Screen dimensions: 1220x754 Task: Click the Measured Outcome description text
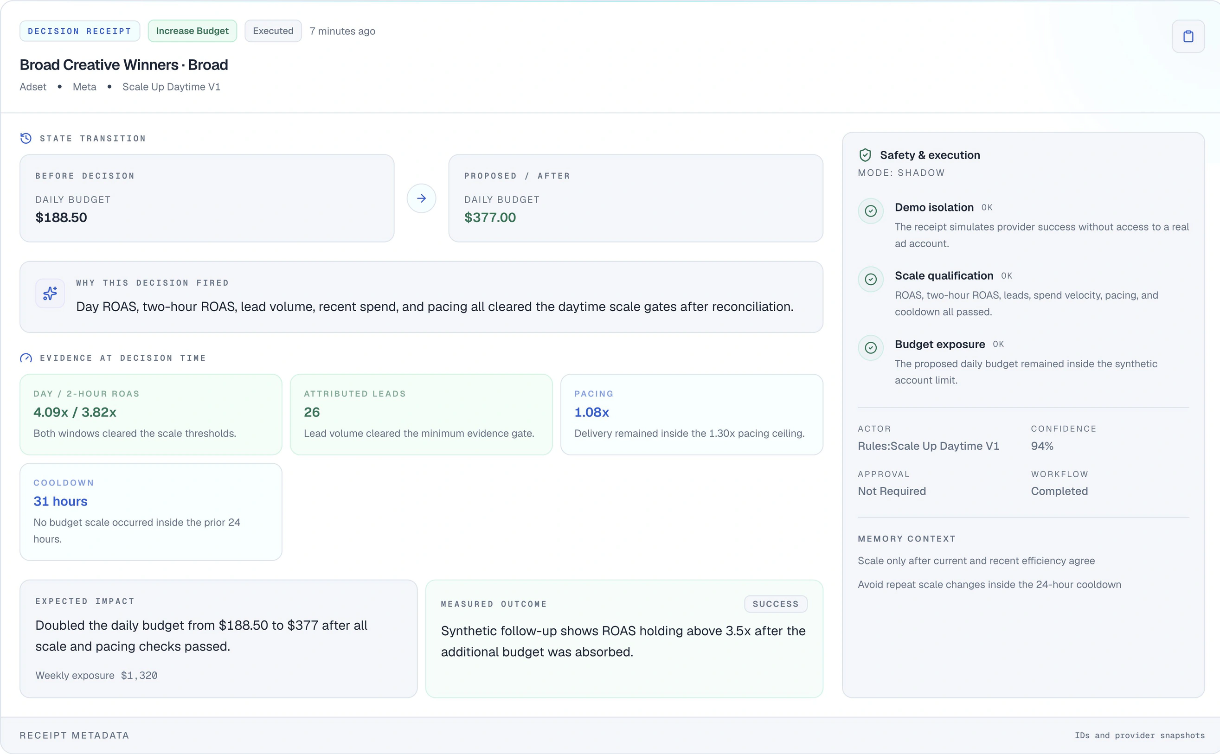click(x=623, y=641)
